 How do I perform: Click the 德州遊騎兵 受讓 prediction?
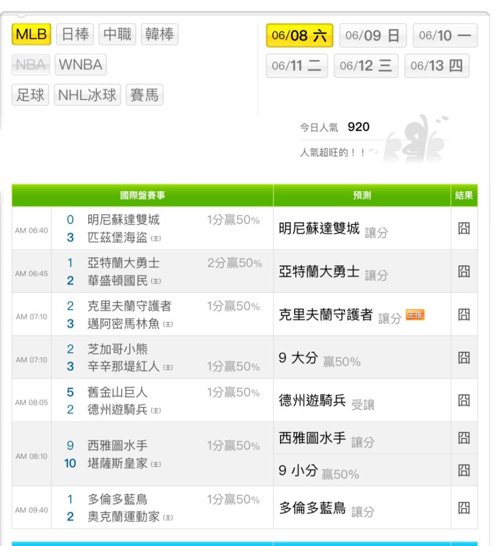[326, 402]
